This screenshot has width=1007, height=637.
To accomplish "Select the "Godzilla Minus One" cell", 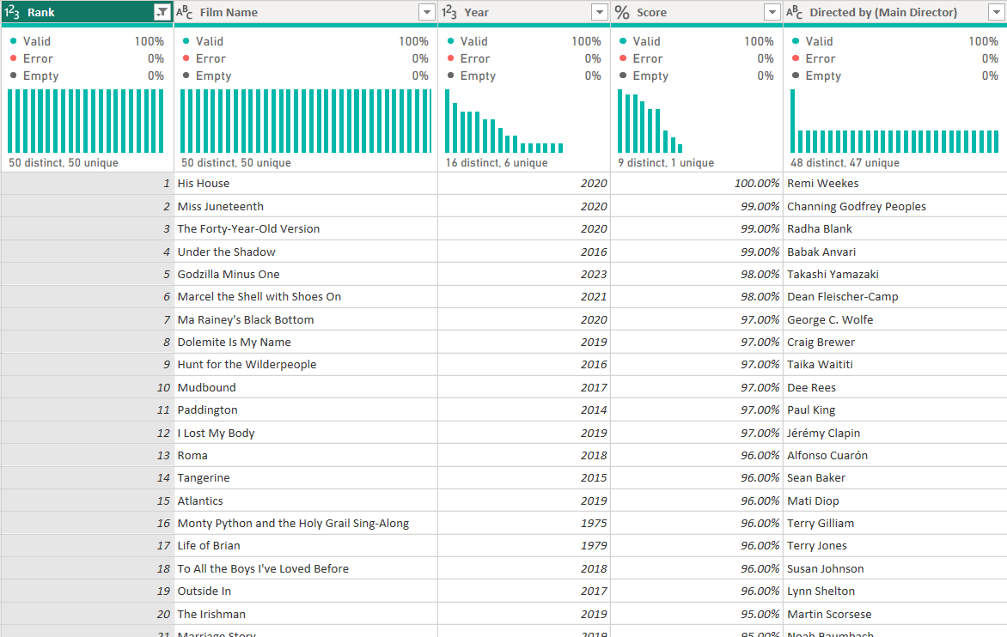I will [x=229, y=274].
